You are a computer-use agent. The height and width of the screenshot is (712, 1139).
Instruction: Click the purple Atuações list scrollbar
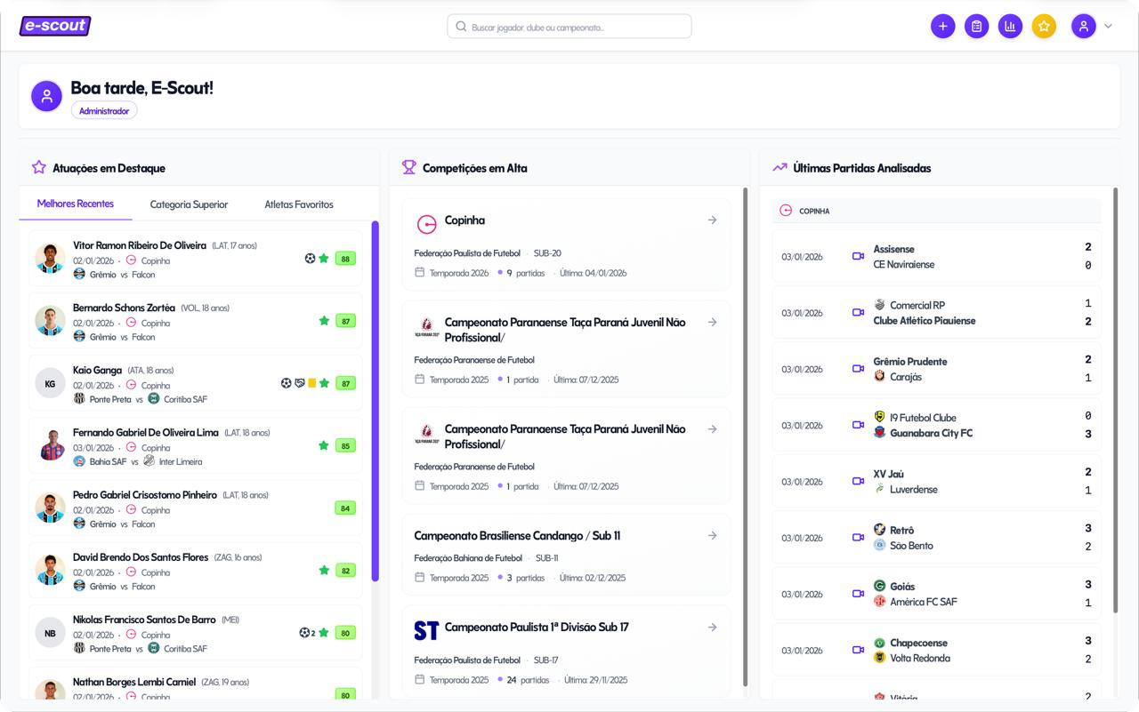[x=376, y=400]
